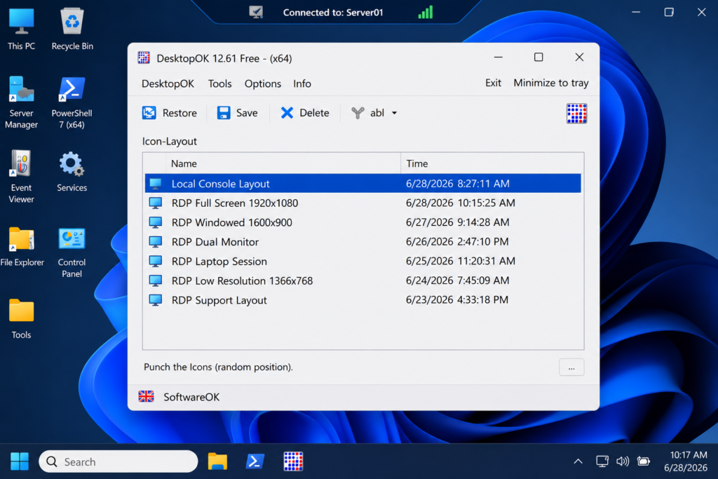
Task: Click the 6/24/2026 7:45:09 AM time cell
Action: (x=457, y=281)
